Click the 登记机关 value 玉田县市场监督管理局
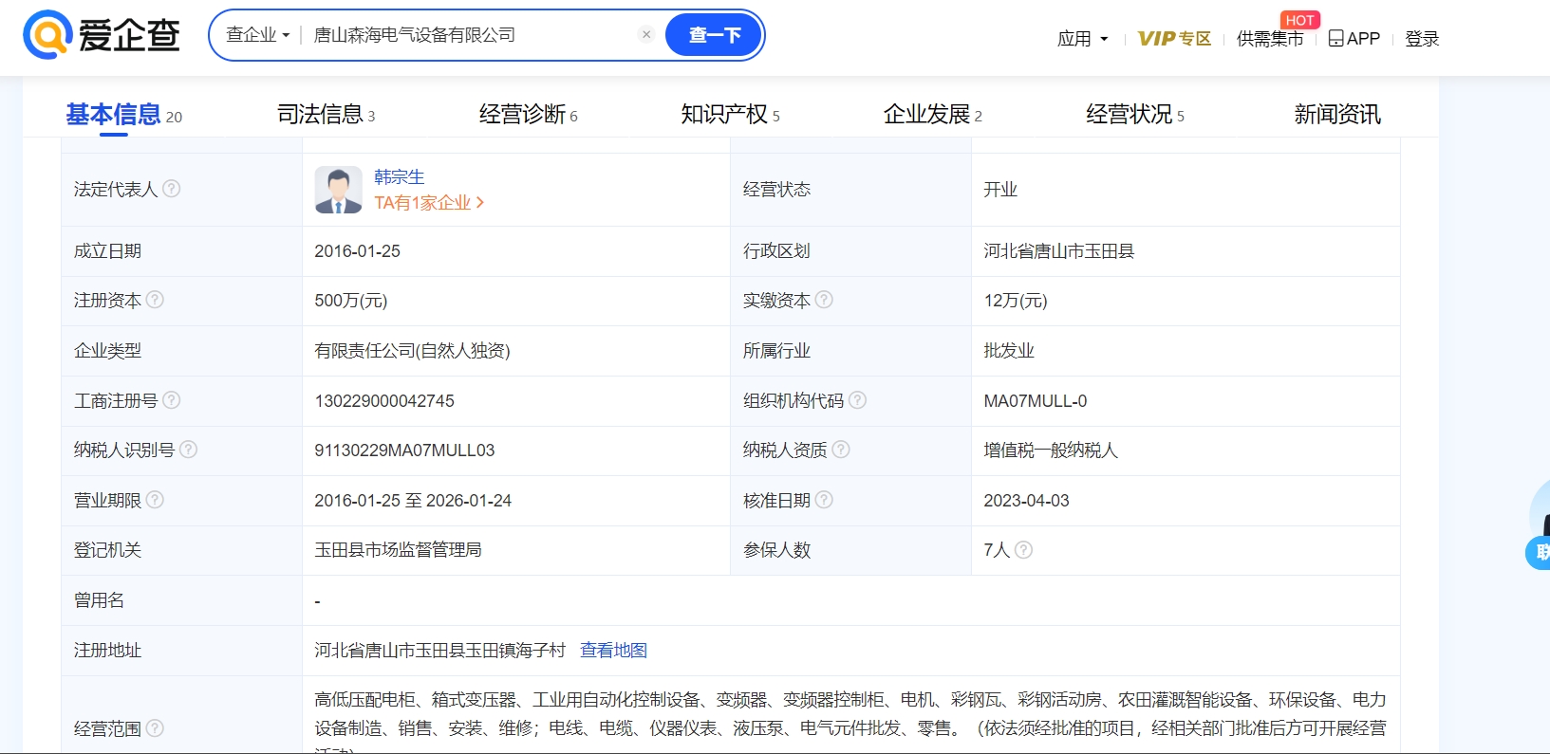 click(x=398, y=550)
